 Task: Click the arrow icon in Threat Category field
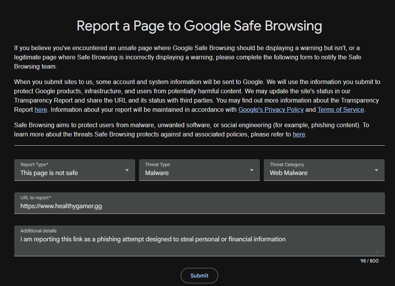tap(376, 170)
